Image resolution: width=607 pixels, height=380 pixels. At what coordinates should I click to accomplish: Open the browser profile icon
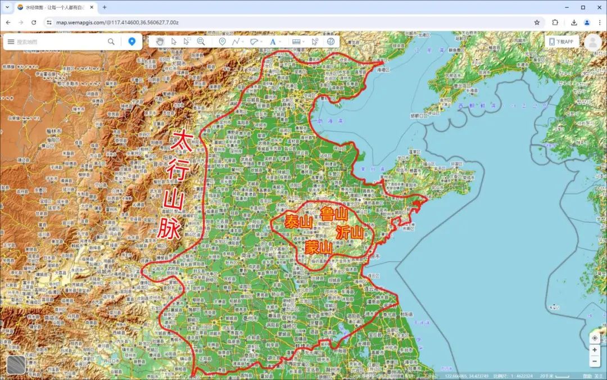[x=587, y=22]
